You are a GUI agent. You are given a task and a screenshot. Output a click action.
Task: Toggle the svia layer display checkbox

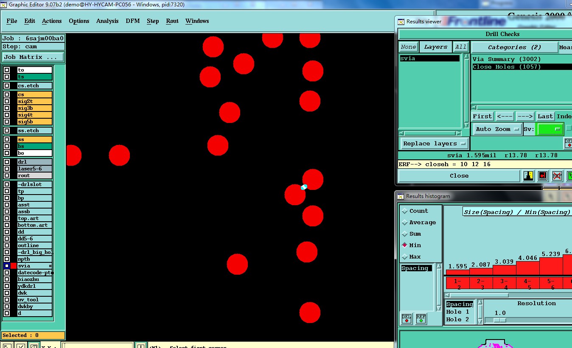point(7,266)
